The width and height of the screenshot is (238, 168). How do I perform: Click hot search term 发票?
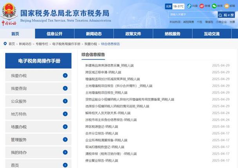point(232,22)
